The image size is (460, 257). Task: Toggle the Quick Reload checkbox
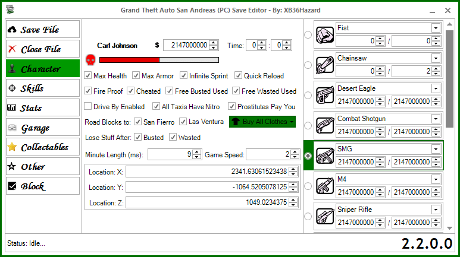point(238,75)
